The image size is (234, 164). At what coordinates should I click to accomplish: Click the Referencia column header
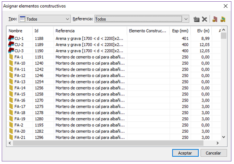90,31
